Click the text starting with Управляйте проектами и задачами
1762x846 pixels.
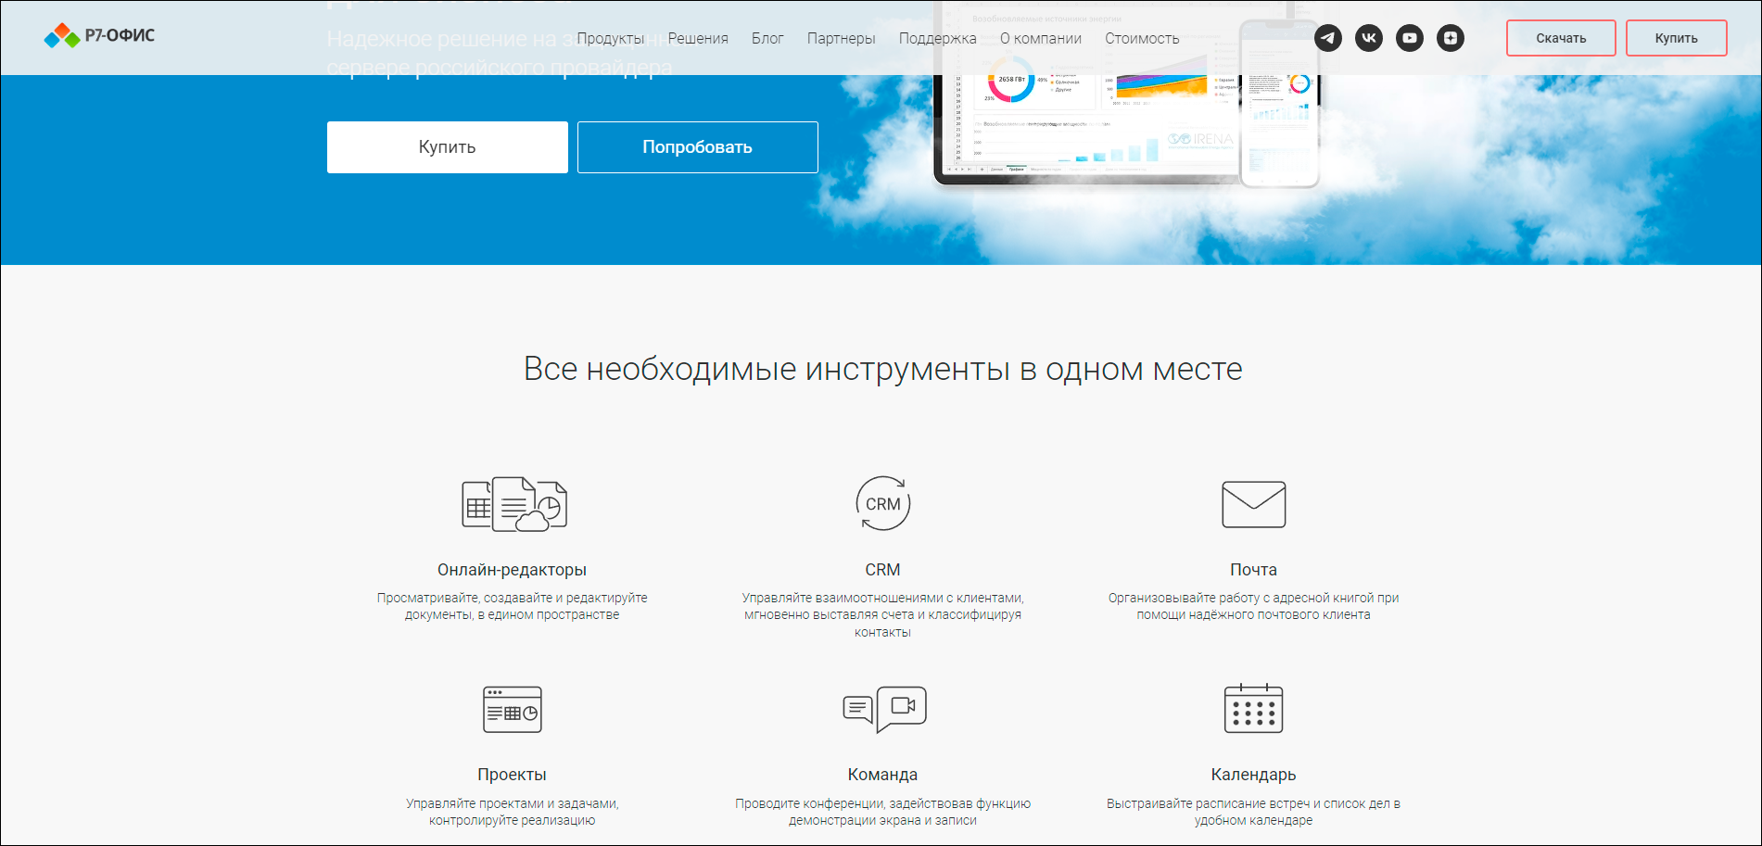click(513, 812)
